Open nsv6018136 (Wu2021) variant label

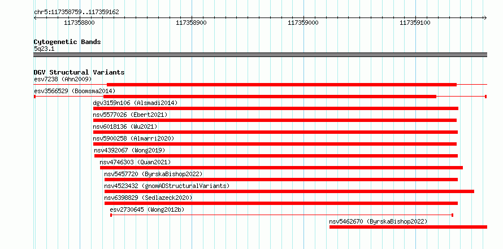coord(125,126)
